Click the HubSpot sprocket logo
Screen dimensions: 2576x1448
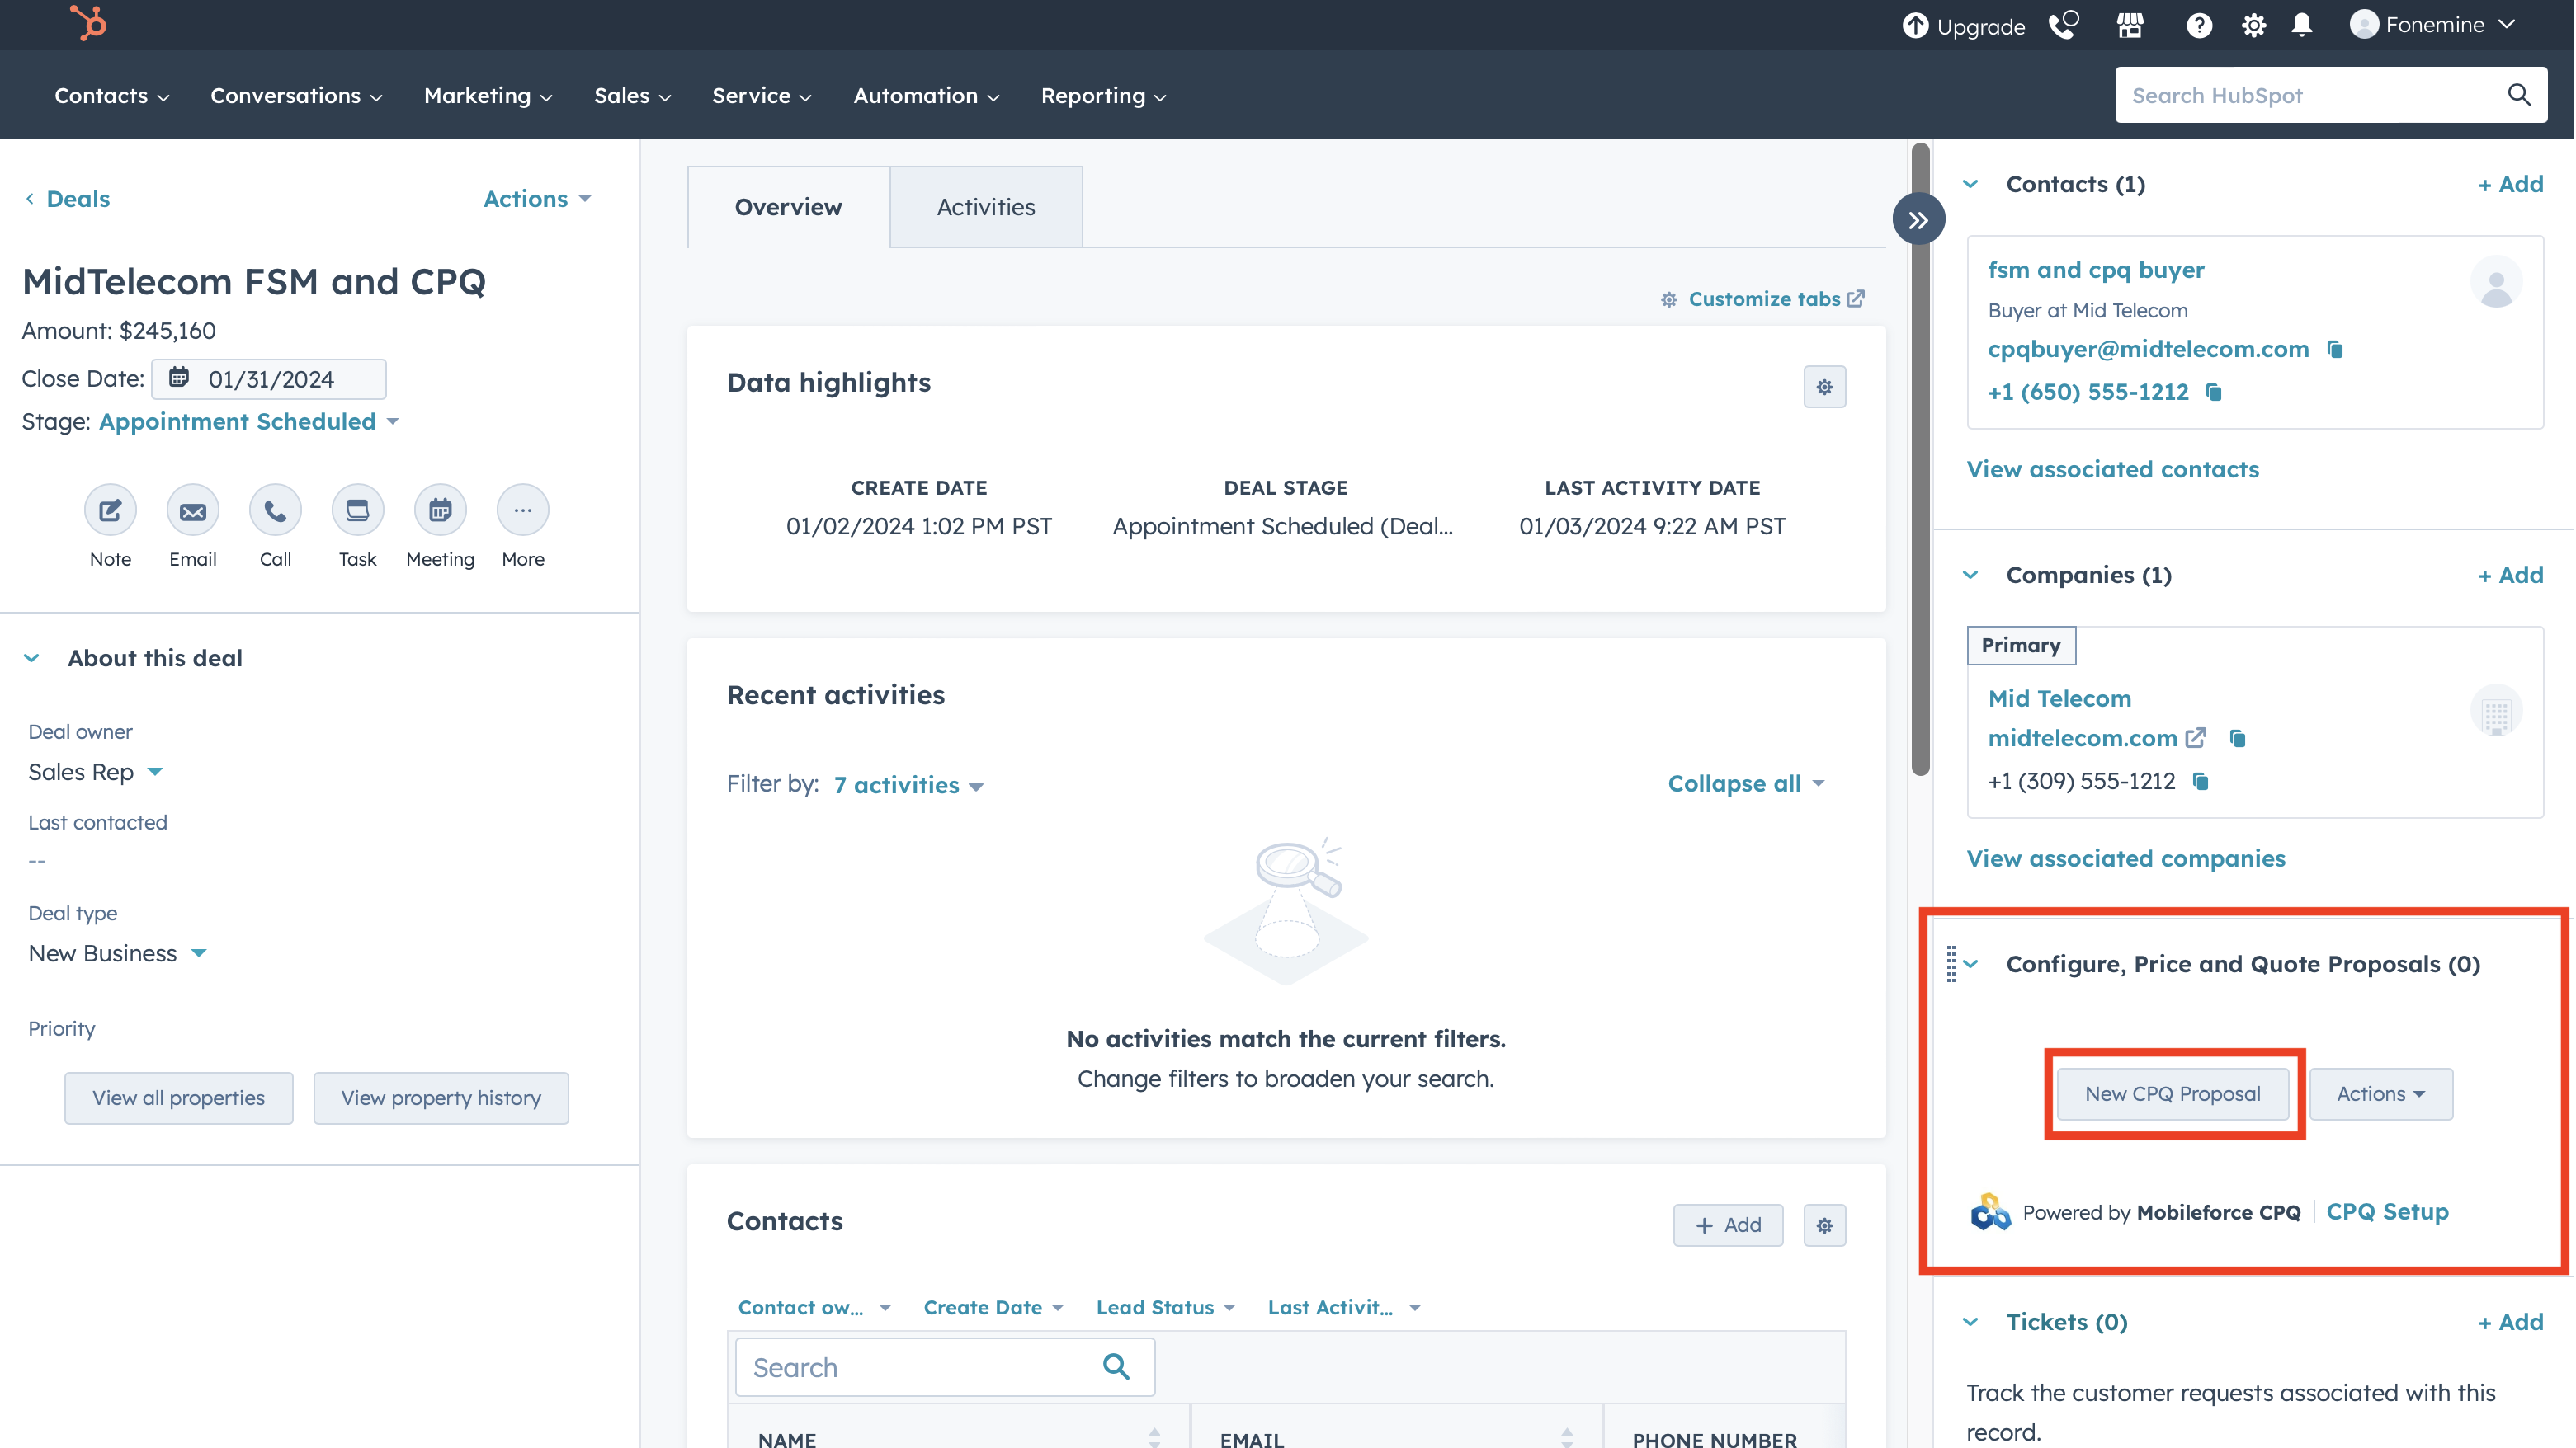click(x=88, y=23)
